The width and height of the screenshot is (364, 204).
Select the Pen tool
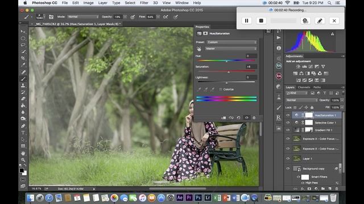pyautogui.click(x=23, y=126)
